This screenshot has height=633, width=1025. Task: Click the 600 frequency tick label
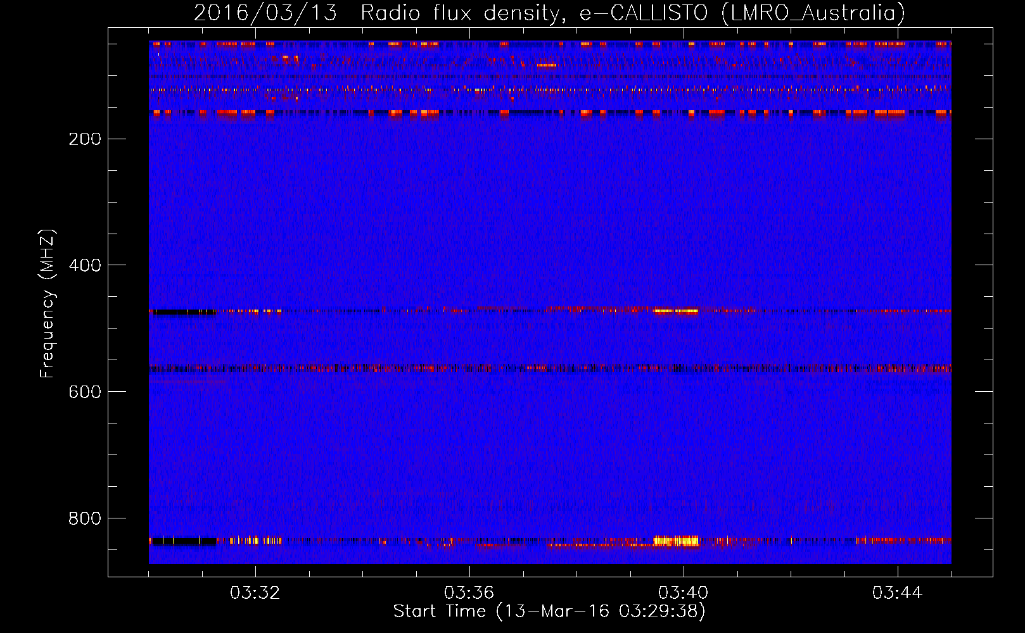coord(85,392)
